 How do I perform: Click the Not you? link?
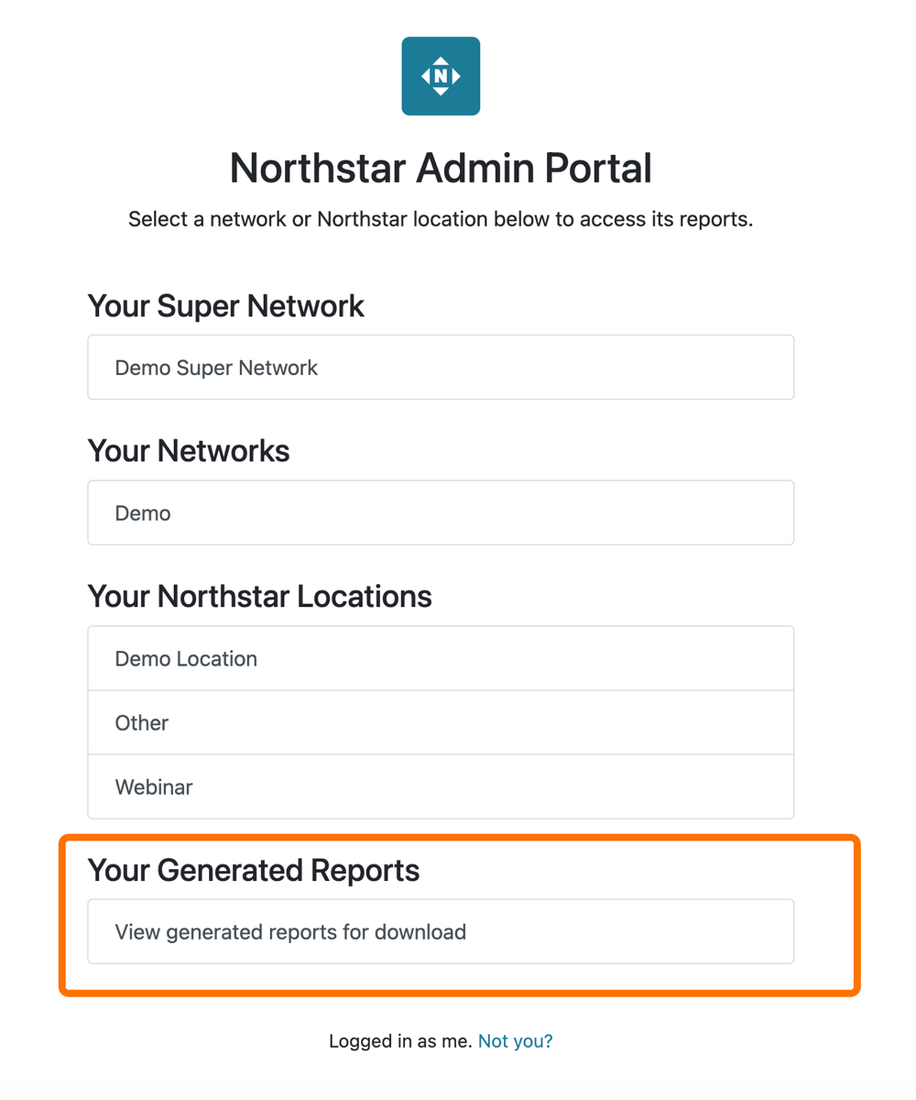(516, 1040)
